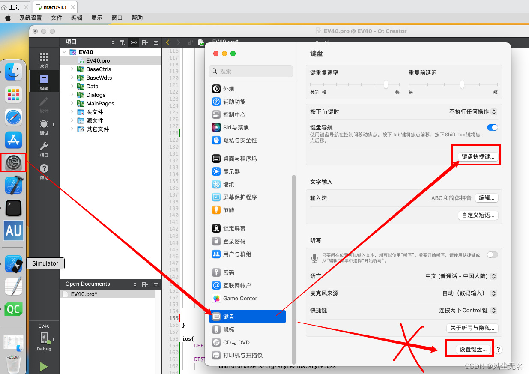Open the dictation shortcut dropdown
Image resolution: width=529 pixels, height=374 pixels.
(468, 311)
